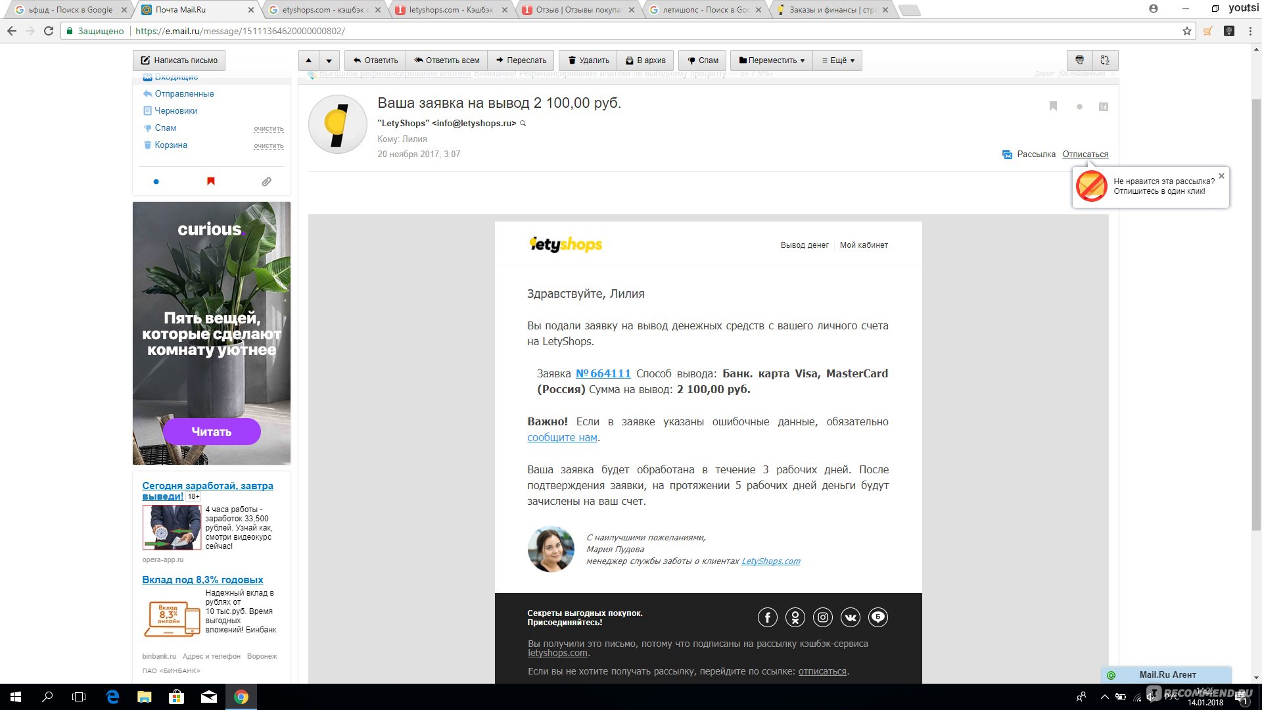The image size is (1262, 710).
Task: Forward message with Переслать
Action: click(x=521, y=60)
